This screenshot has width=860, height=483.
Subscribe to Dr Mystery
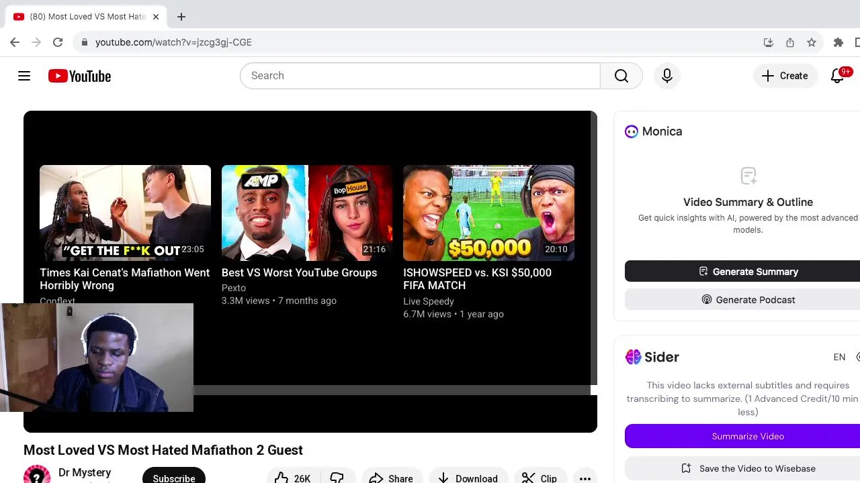[174, 476]
